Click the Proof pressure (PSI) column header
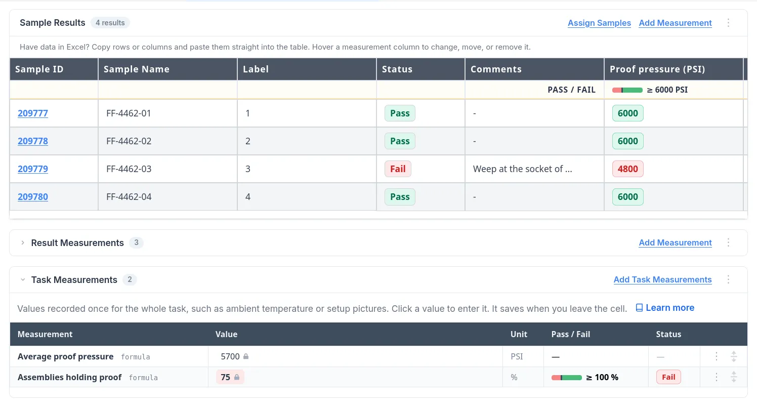The height and width of the screenshot is (407, 757). point(674,69)
